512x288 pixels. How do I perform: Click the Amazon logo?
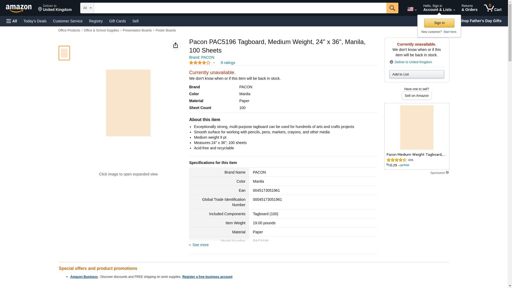[19, 8]
